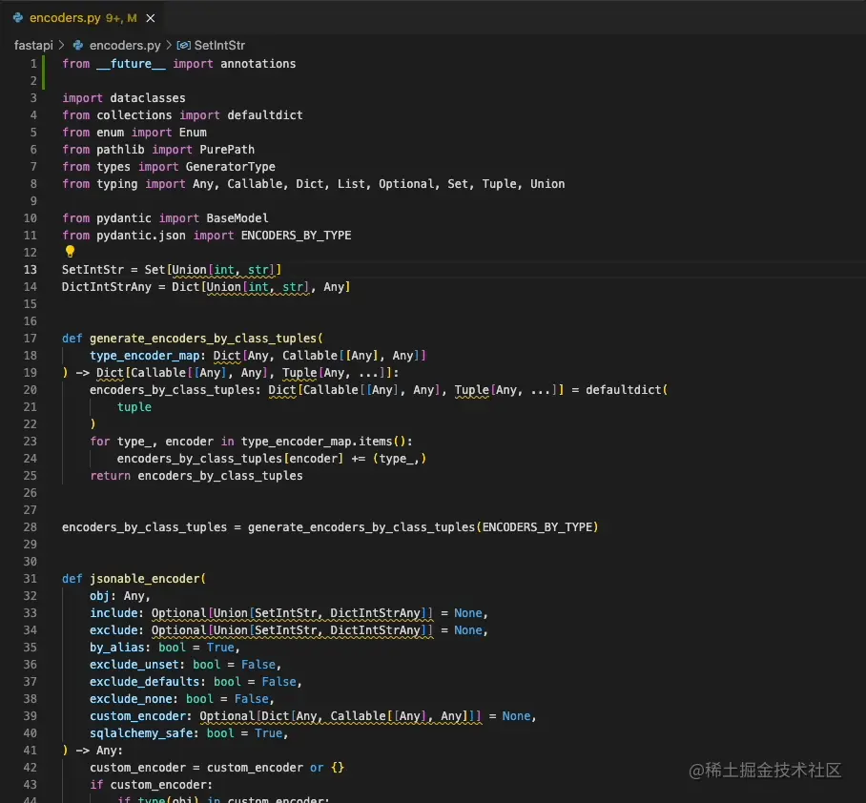
Task: Click 'jsonable_encoder' function name on line 31
Action: 145,578
